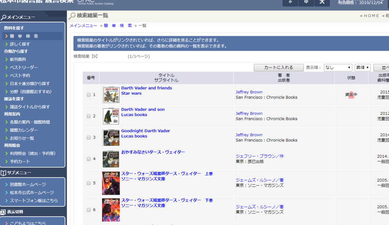Open title スター・ウォーズ暗黒卿ダース・ヴェイダー 上巻

[167, 173]
